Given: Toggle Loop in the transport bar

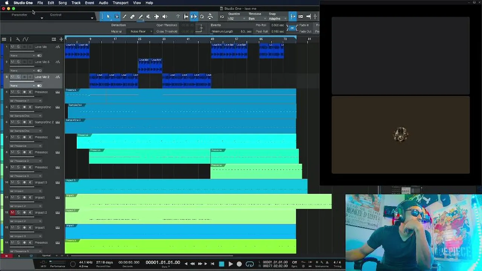Looking at the screenshot, I should [250, 264].
